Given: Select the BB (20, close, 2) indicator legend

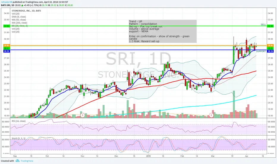Looking at the screenshot, I should [x=20, y=26].
